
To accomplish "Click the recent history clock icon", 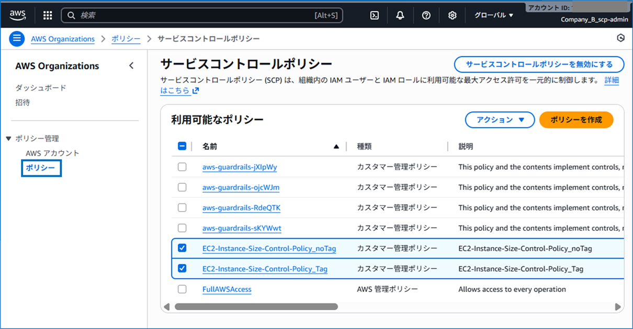I will click(x=620, y=38).
